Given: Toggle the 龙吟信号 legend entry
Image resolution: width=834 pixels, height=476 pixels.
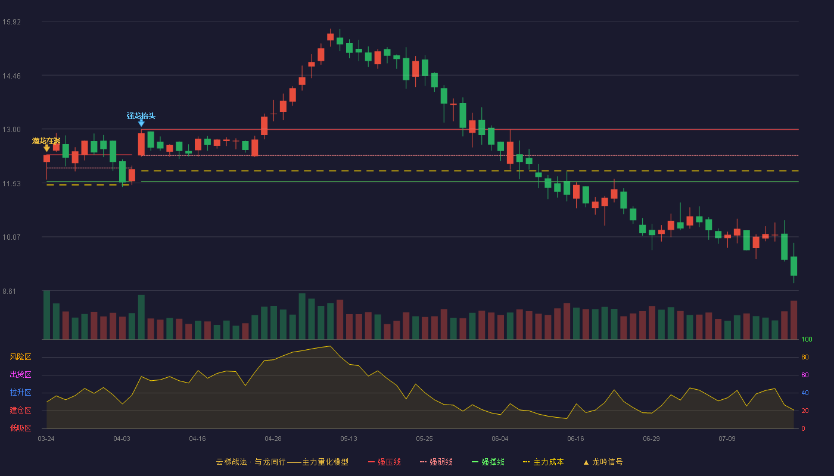Looking at the screenshot, I should point(602,462).
